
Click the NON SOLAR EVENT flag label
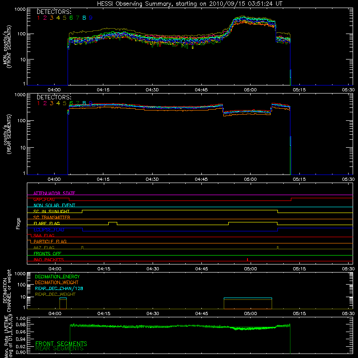click(54, 205)
